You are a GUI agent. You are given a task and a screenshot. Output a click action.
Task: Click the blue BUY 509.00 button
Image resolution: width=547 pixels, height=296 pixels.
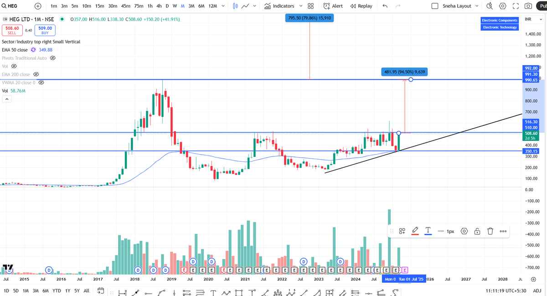[45, 30]
